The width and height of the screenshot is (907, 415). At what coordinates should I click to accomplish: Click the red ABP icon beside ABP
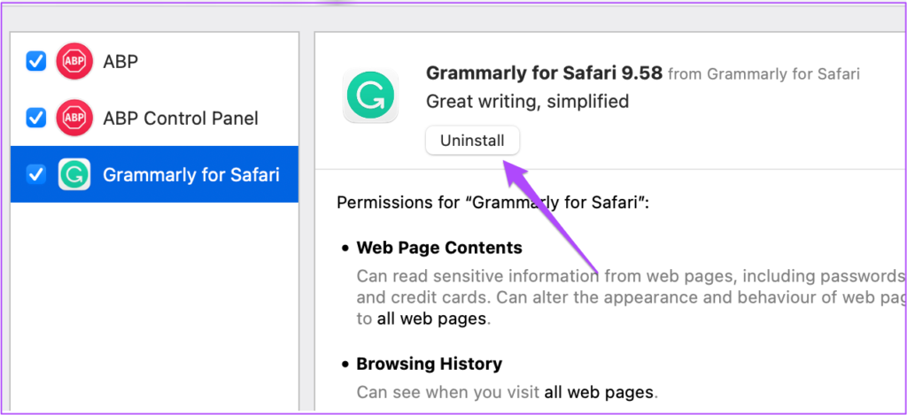tap(74, 62)
